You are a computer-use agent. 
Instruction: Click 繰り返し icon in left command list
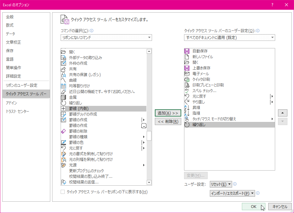tap(63, 103)
